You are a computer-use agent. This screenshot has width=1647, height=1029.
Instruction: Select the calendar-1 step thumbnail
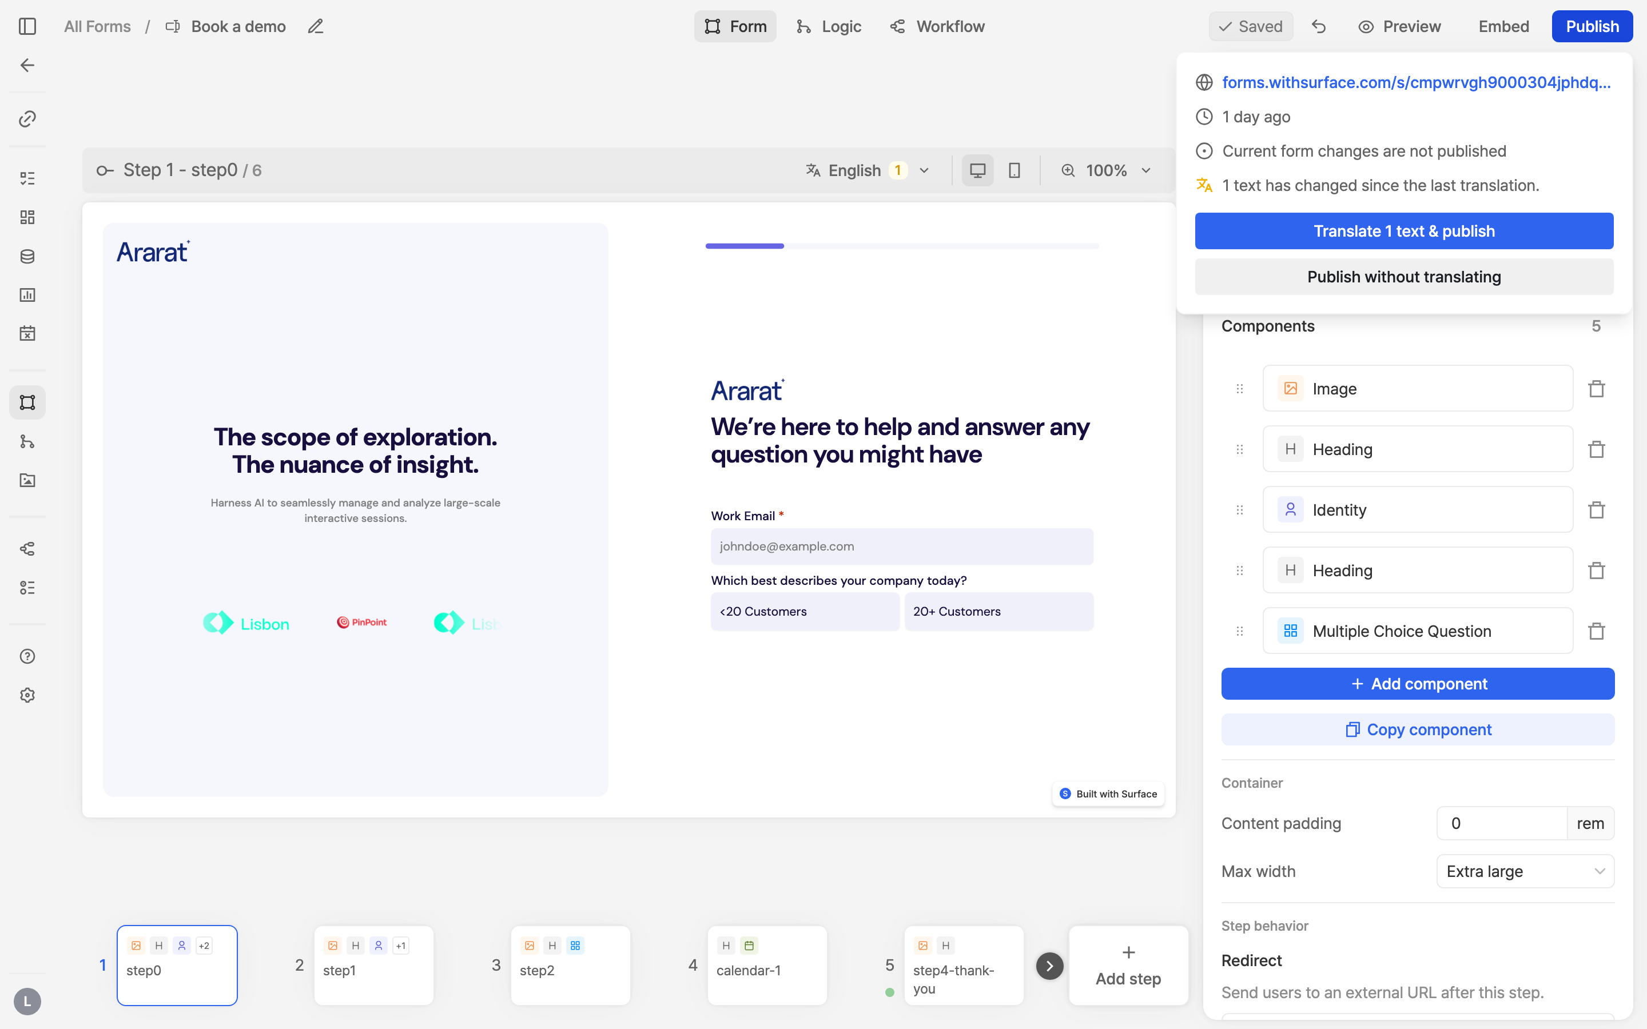pyautogui.click(x=767, y=965)
